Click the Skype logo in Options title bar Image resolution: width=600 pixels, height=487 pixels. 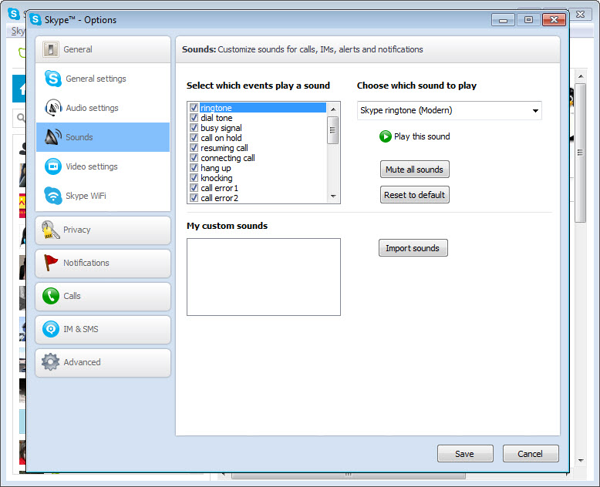pyautogui.click(x=35, y=19)
